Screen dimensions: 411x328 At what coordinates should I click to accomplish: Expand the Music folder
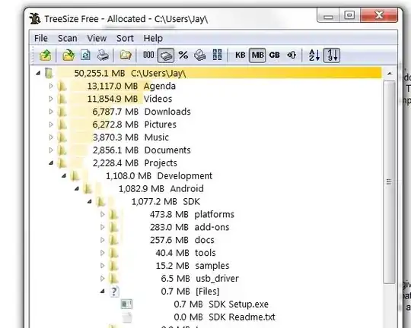coord(51,137)
